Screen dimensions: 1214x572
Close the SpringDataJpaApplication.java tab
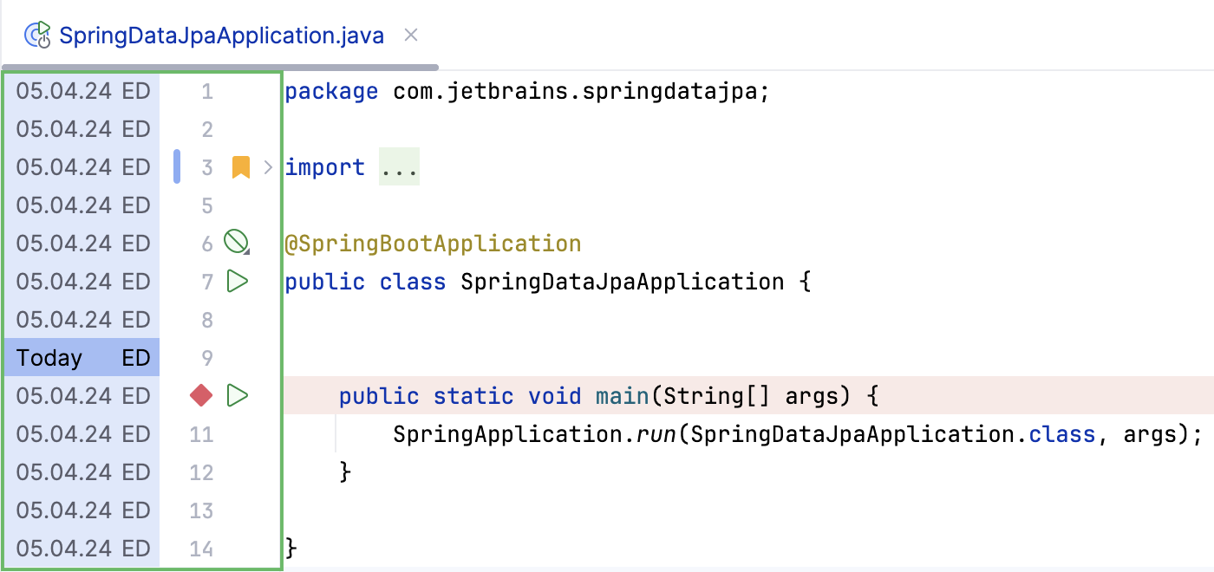pyautogui.click(x=412, y=35)
